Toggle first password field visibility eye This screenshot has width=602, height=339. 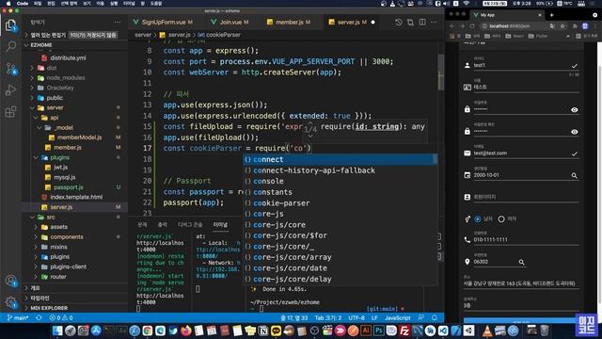[x=574, y=110]
